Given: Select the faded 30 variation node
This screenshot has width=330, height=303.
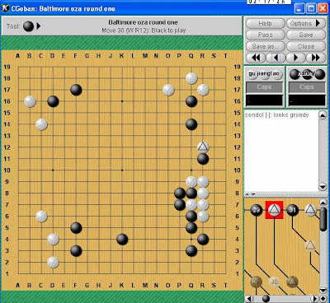Looking at the screenshot, I should [x=274, y=282].
